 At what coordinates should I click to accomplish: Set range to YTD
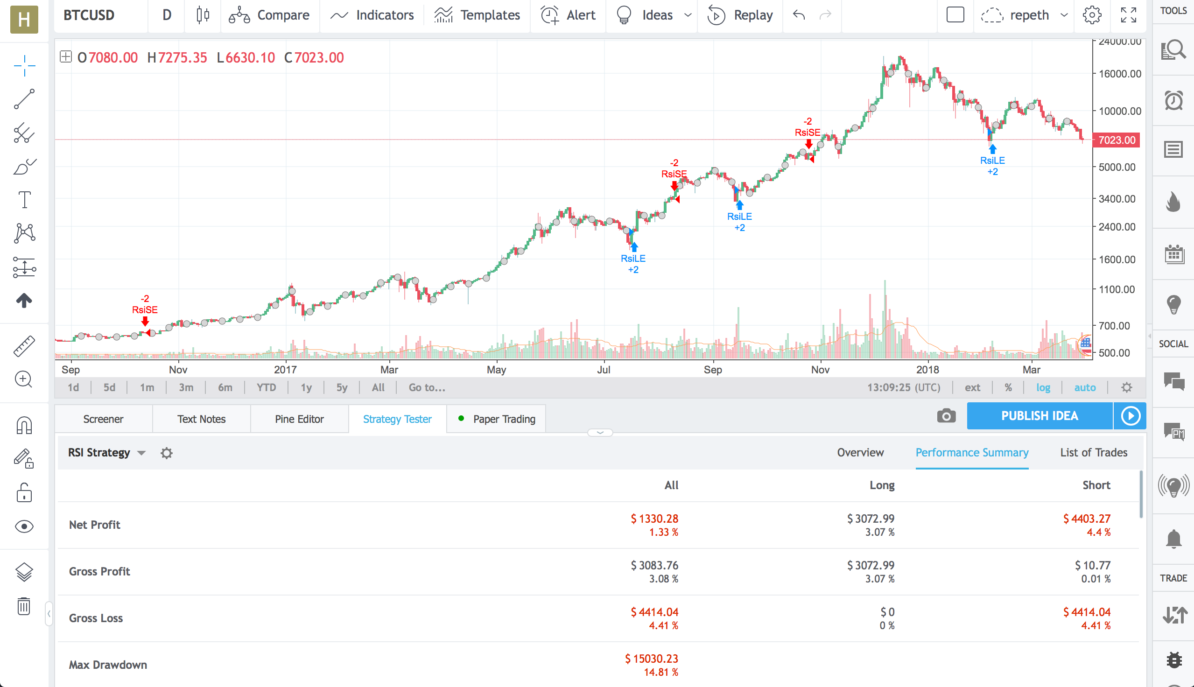point(266,387)
